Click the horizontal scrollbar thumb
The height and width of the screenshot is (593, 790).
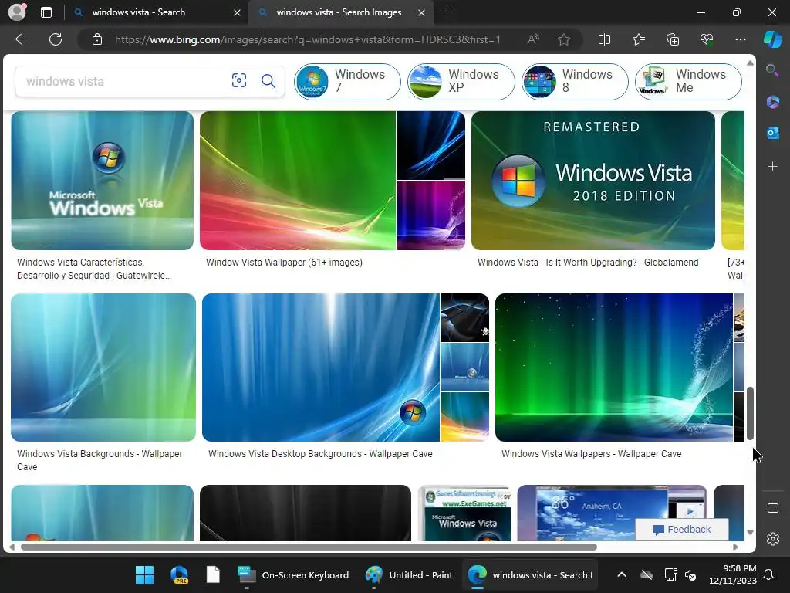click(x=309, y=547)
